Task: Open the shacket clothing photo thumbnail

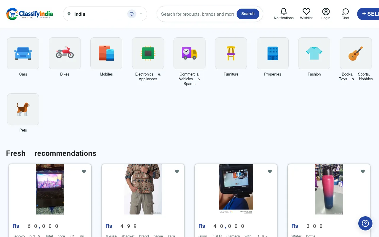Action: [143, 189]
